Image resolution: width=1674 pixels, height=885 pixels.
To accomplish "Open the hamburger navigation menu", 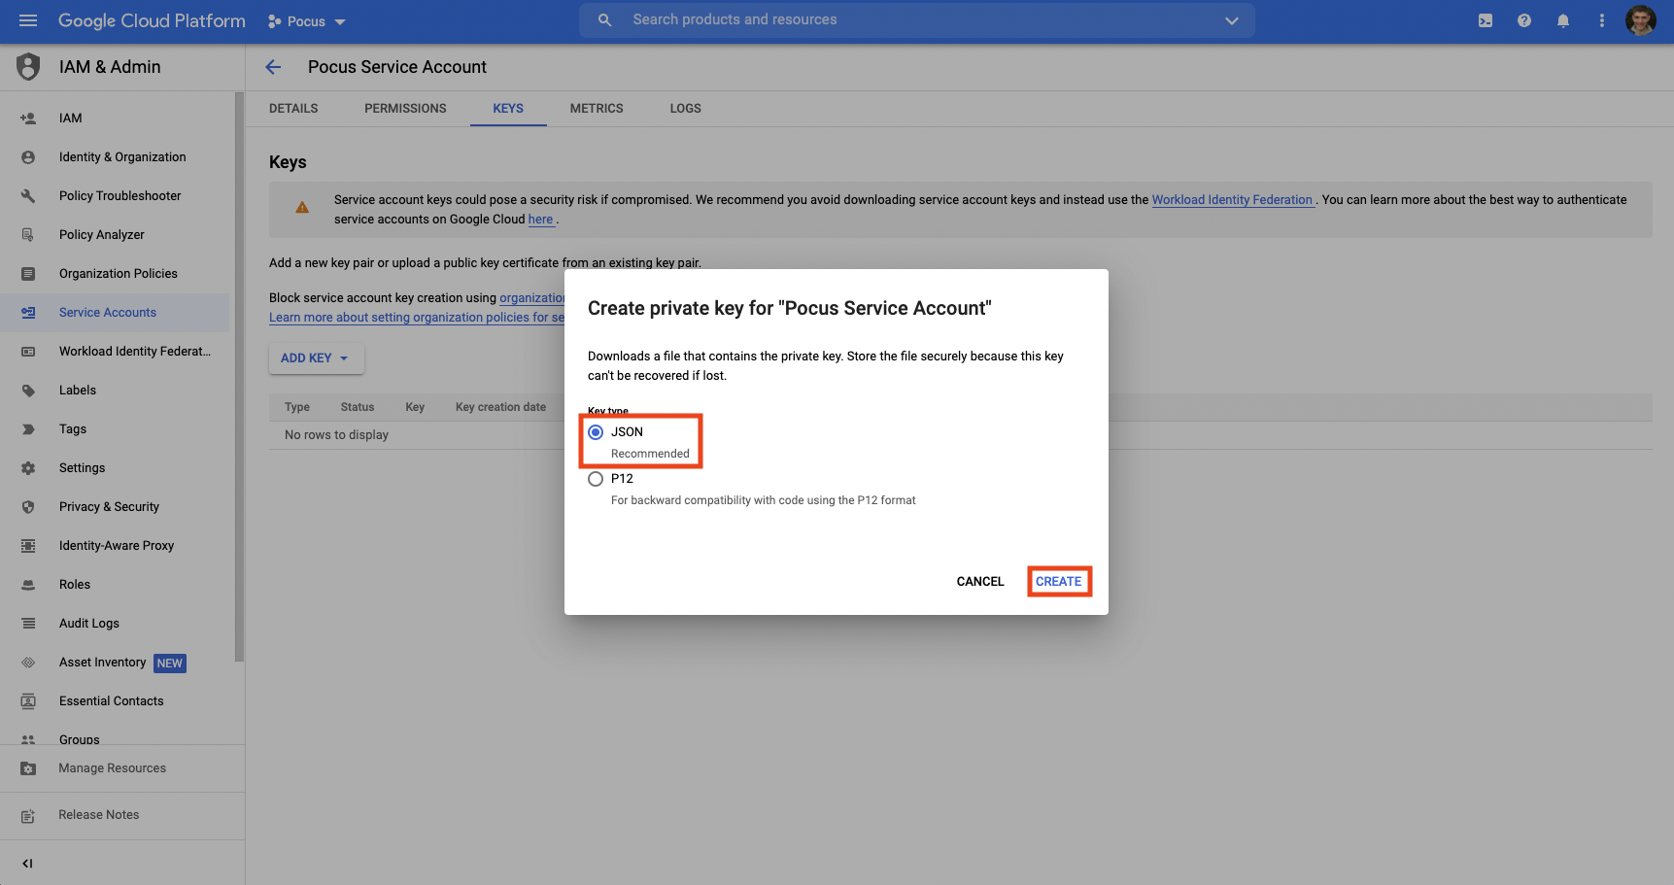I will tap(28, 20).
